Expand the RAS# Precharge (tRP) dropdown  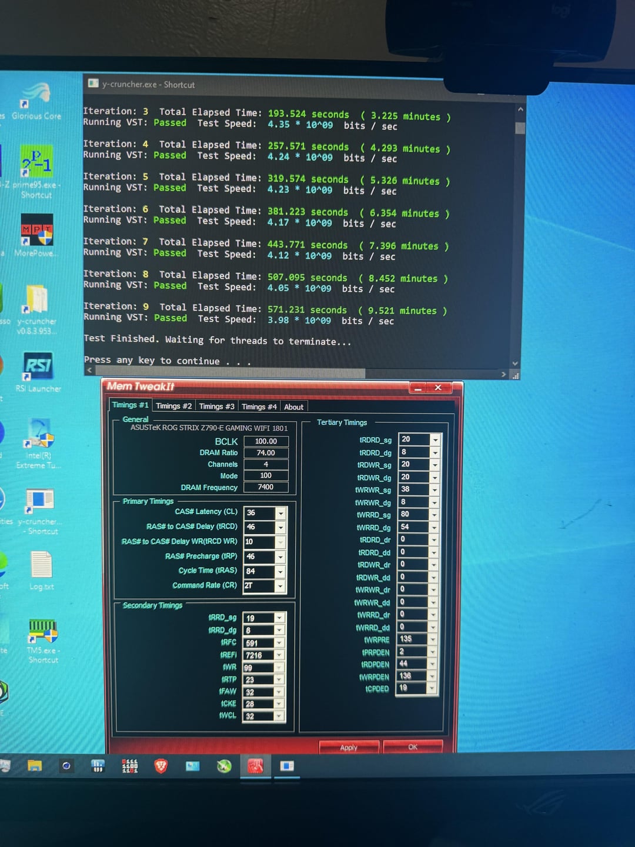click(x=280, y=557)
